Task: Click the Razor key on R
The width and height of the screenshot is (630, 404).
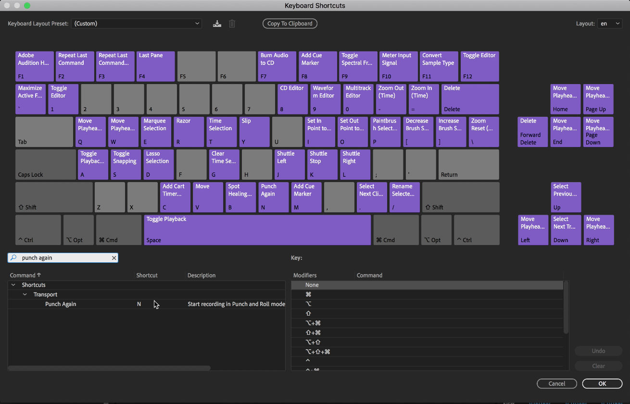Action: 189,132
